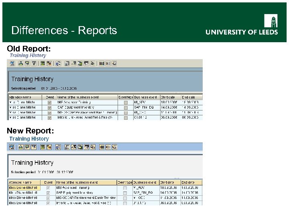289x217 pixels.
Task: Click the 'Old Report:' heading text
Action: tap(29, 49)
